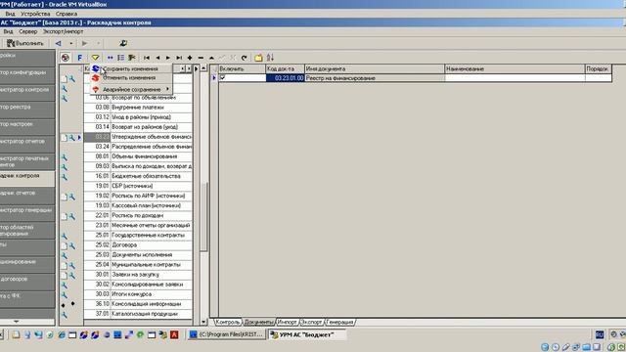The width and height of the screenshot is (626, 352).
Task: Select row 25.01 Государственные контракты
Action: click(x=138, y=235)
